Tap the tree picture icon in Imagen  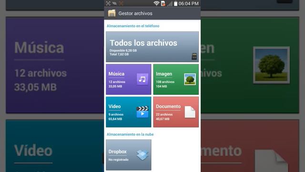[190, 79]
